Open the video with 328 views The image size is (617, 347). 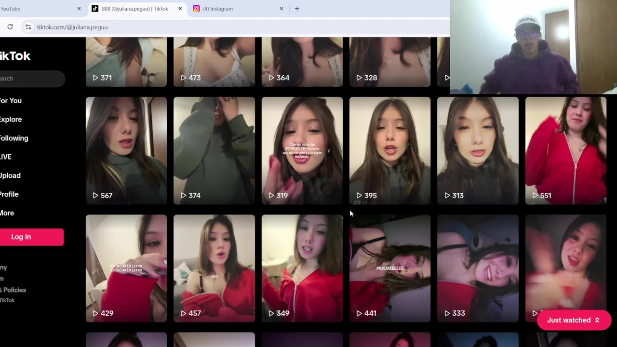(x=390, y=62)
